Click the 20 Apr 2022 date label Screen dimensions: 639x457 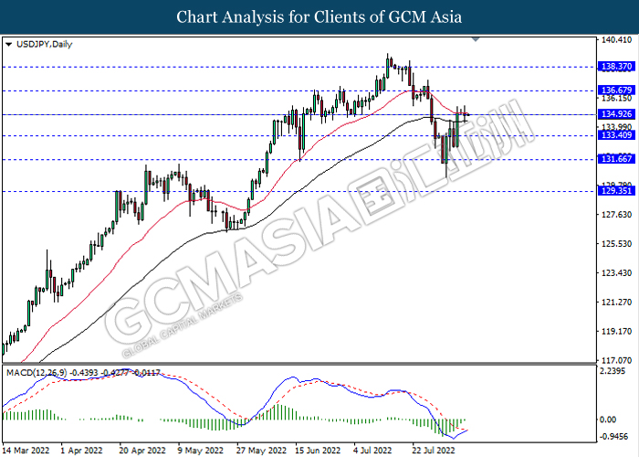142,451
